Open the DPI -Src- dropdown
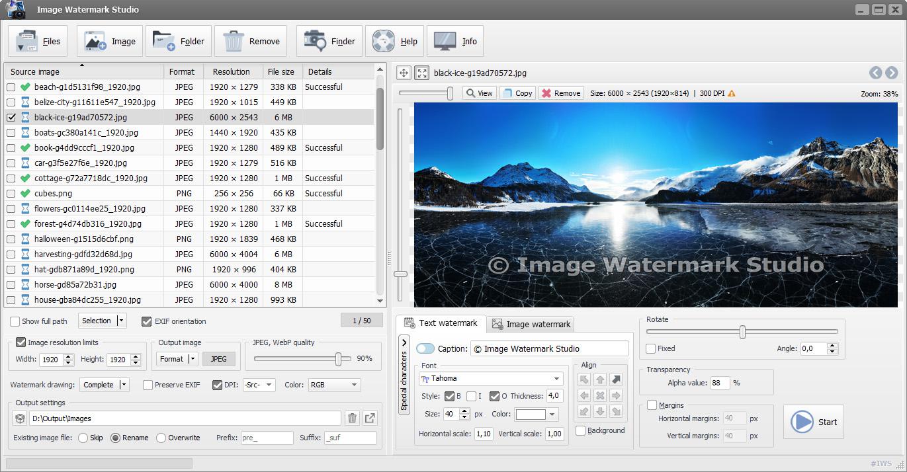 [x=258, y=384]
